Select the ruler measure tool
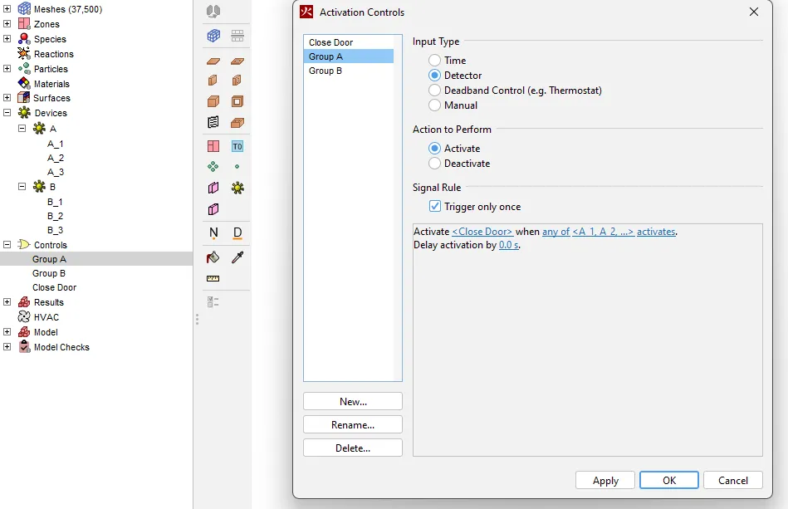 [x=213, y=278]
